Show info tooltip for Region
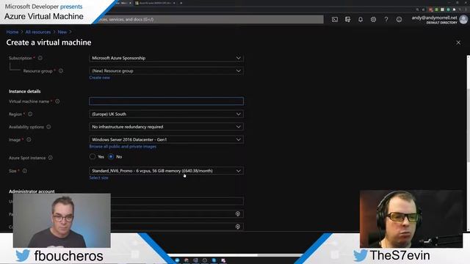 [x=30, y=114]
